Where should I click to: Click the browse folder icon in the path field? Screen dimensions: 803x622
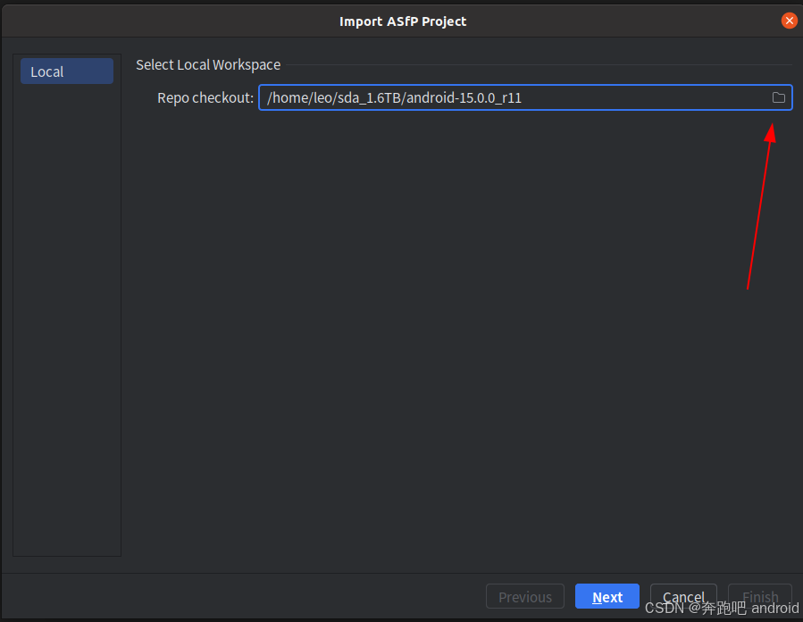click(x=778, y=97)
